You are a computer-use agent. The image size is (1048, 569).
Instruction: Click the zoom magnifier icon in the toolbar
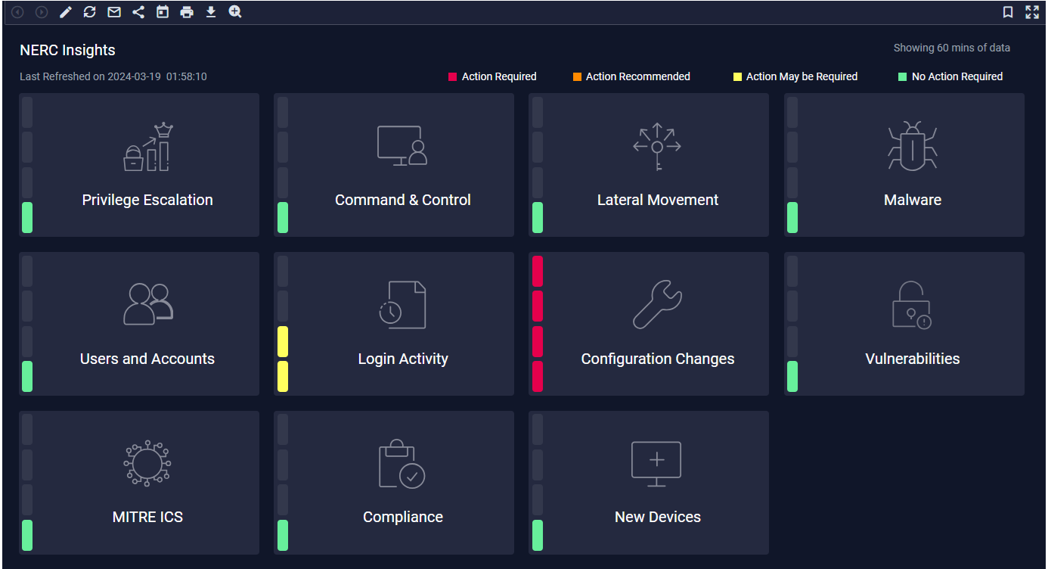coord(234,12)
